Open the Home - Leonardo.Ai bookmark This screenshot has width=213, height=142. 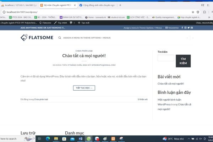click(x=95, y=17)
